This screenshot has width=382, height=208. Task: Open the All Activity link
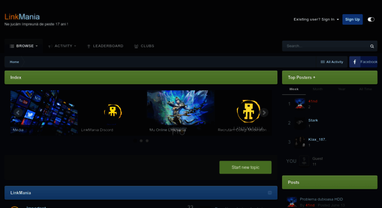(x=332, y=62)
